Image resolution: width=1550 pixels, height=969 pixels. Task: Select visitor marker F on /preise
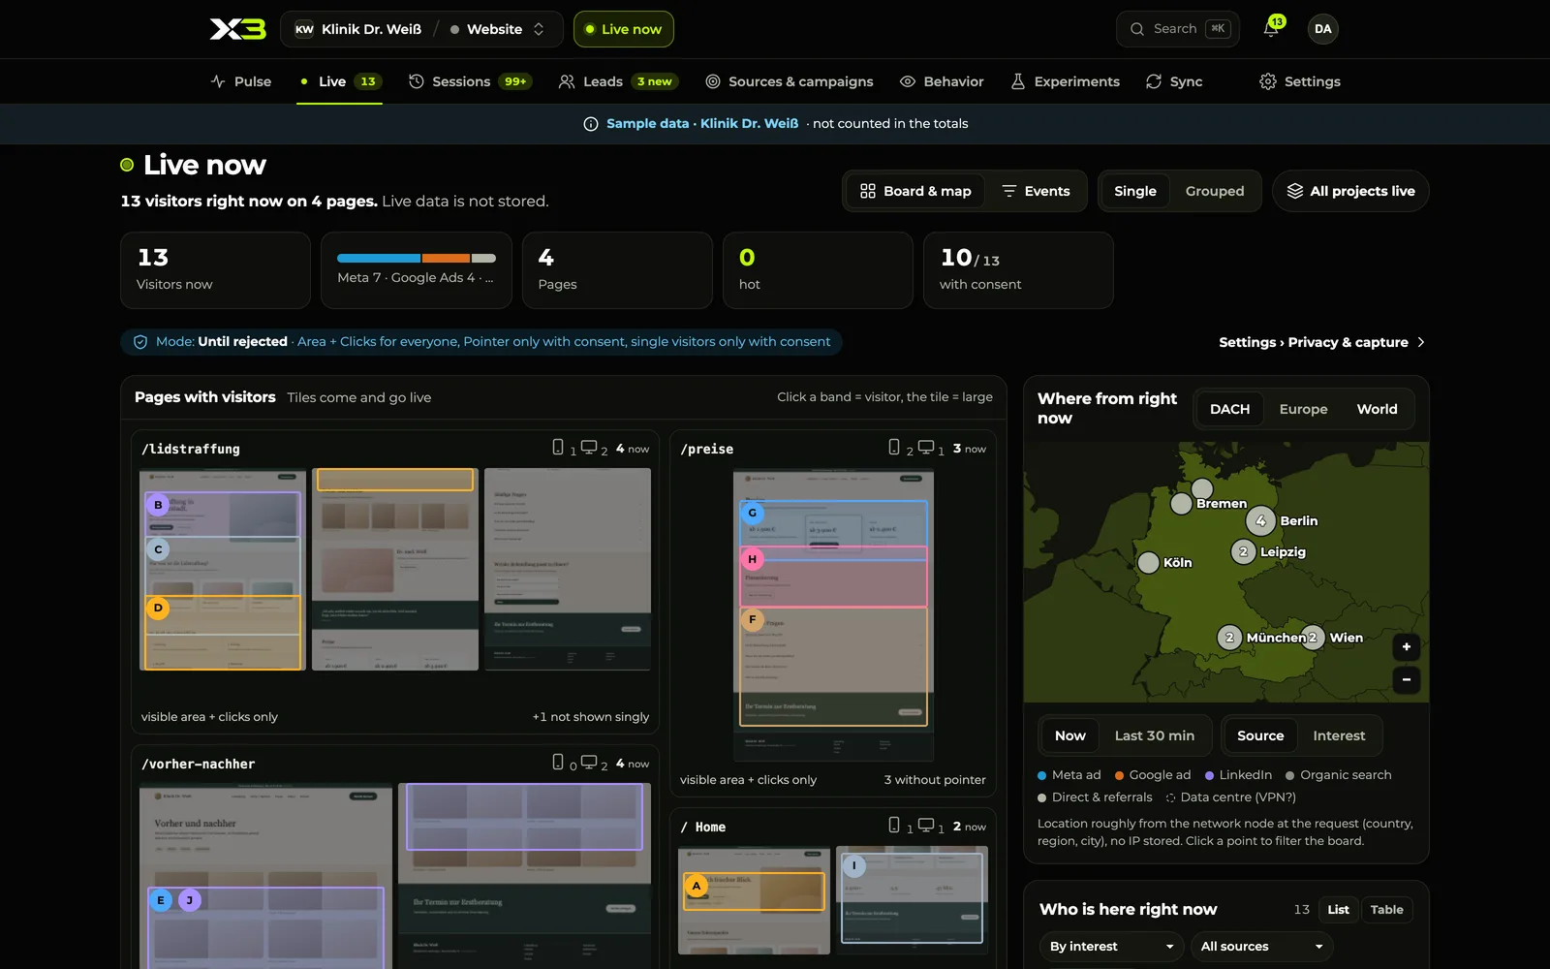click(753, 619)
